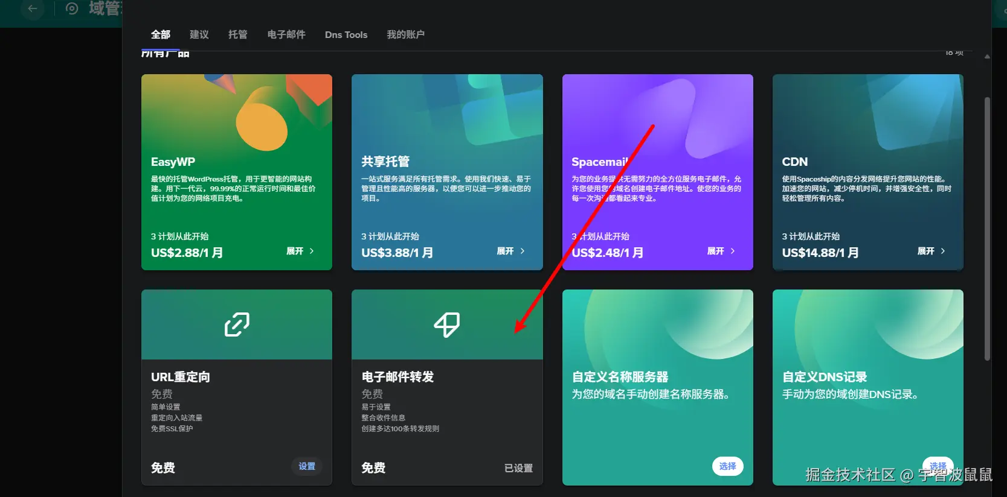Click the back arrow in the header
This screenshot has height=497, width=1007.
(33, 8)
